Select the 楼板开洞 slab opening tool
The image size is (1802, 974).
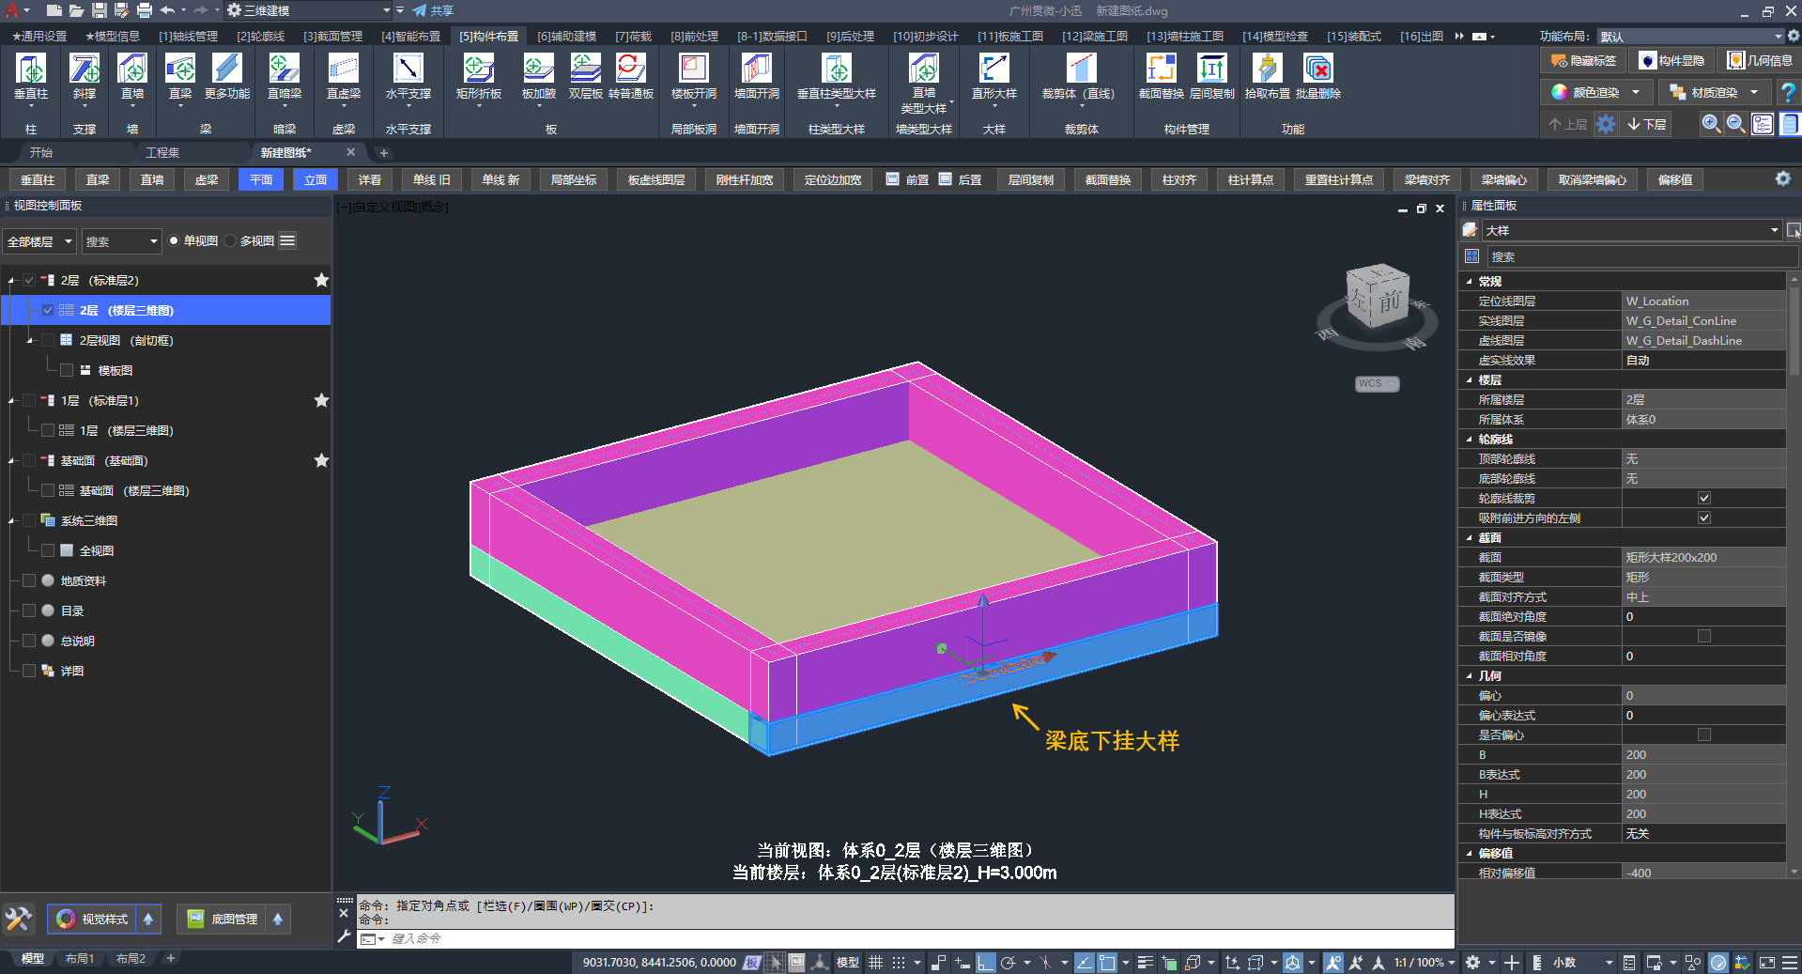point(694,76)
